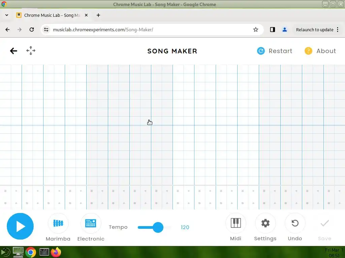This screenshot has height=258, width=345.
Task: Toggle the browser side panel
Action: pyautogui.click(x=272, y=30)
